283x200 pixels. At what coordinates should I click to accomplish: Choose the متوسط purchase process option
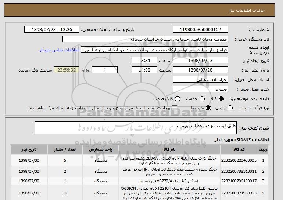(x=208, y=108)
